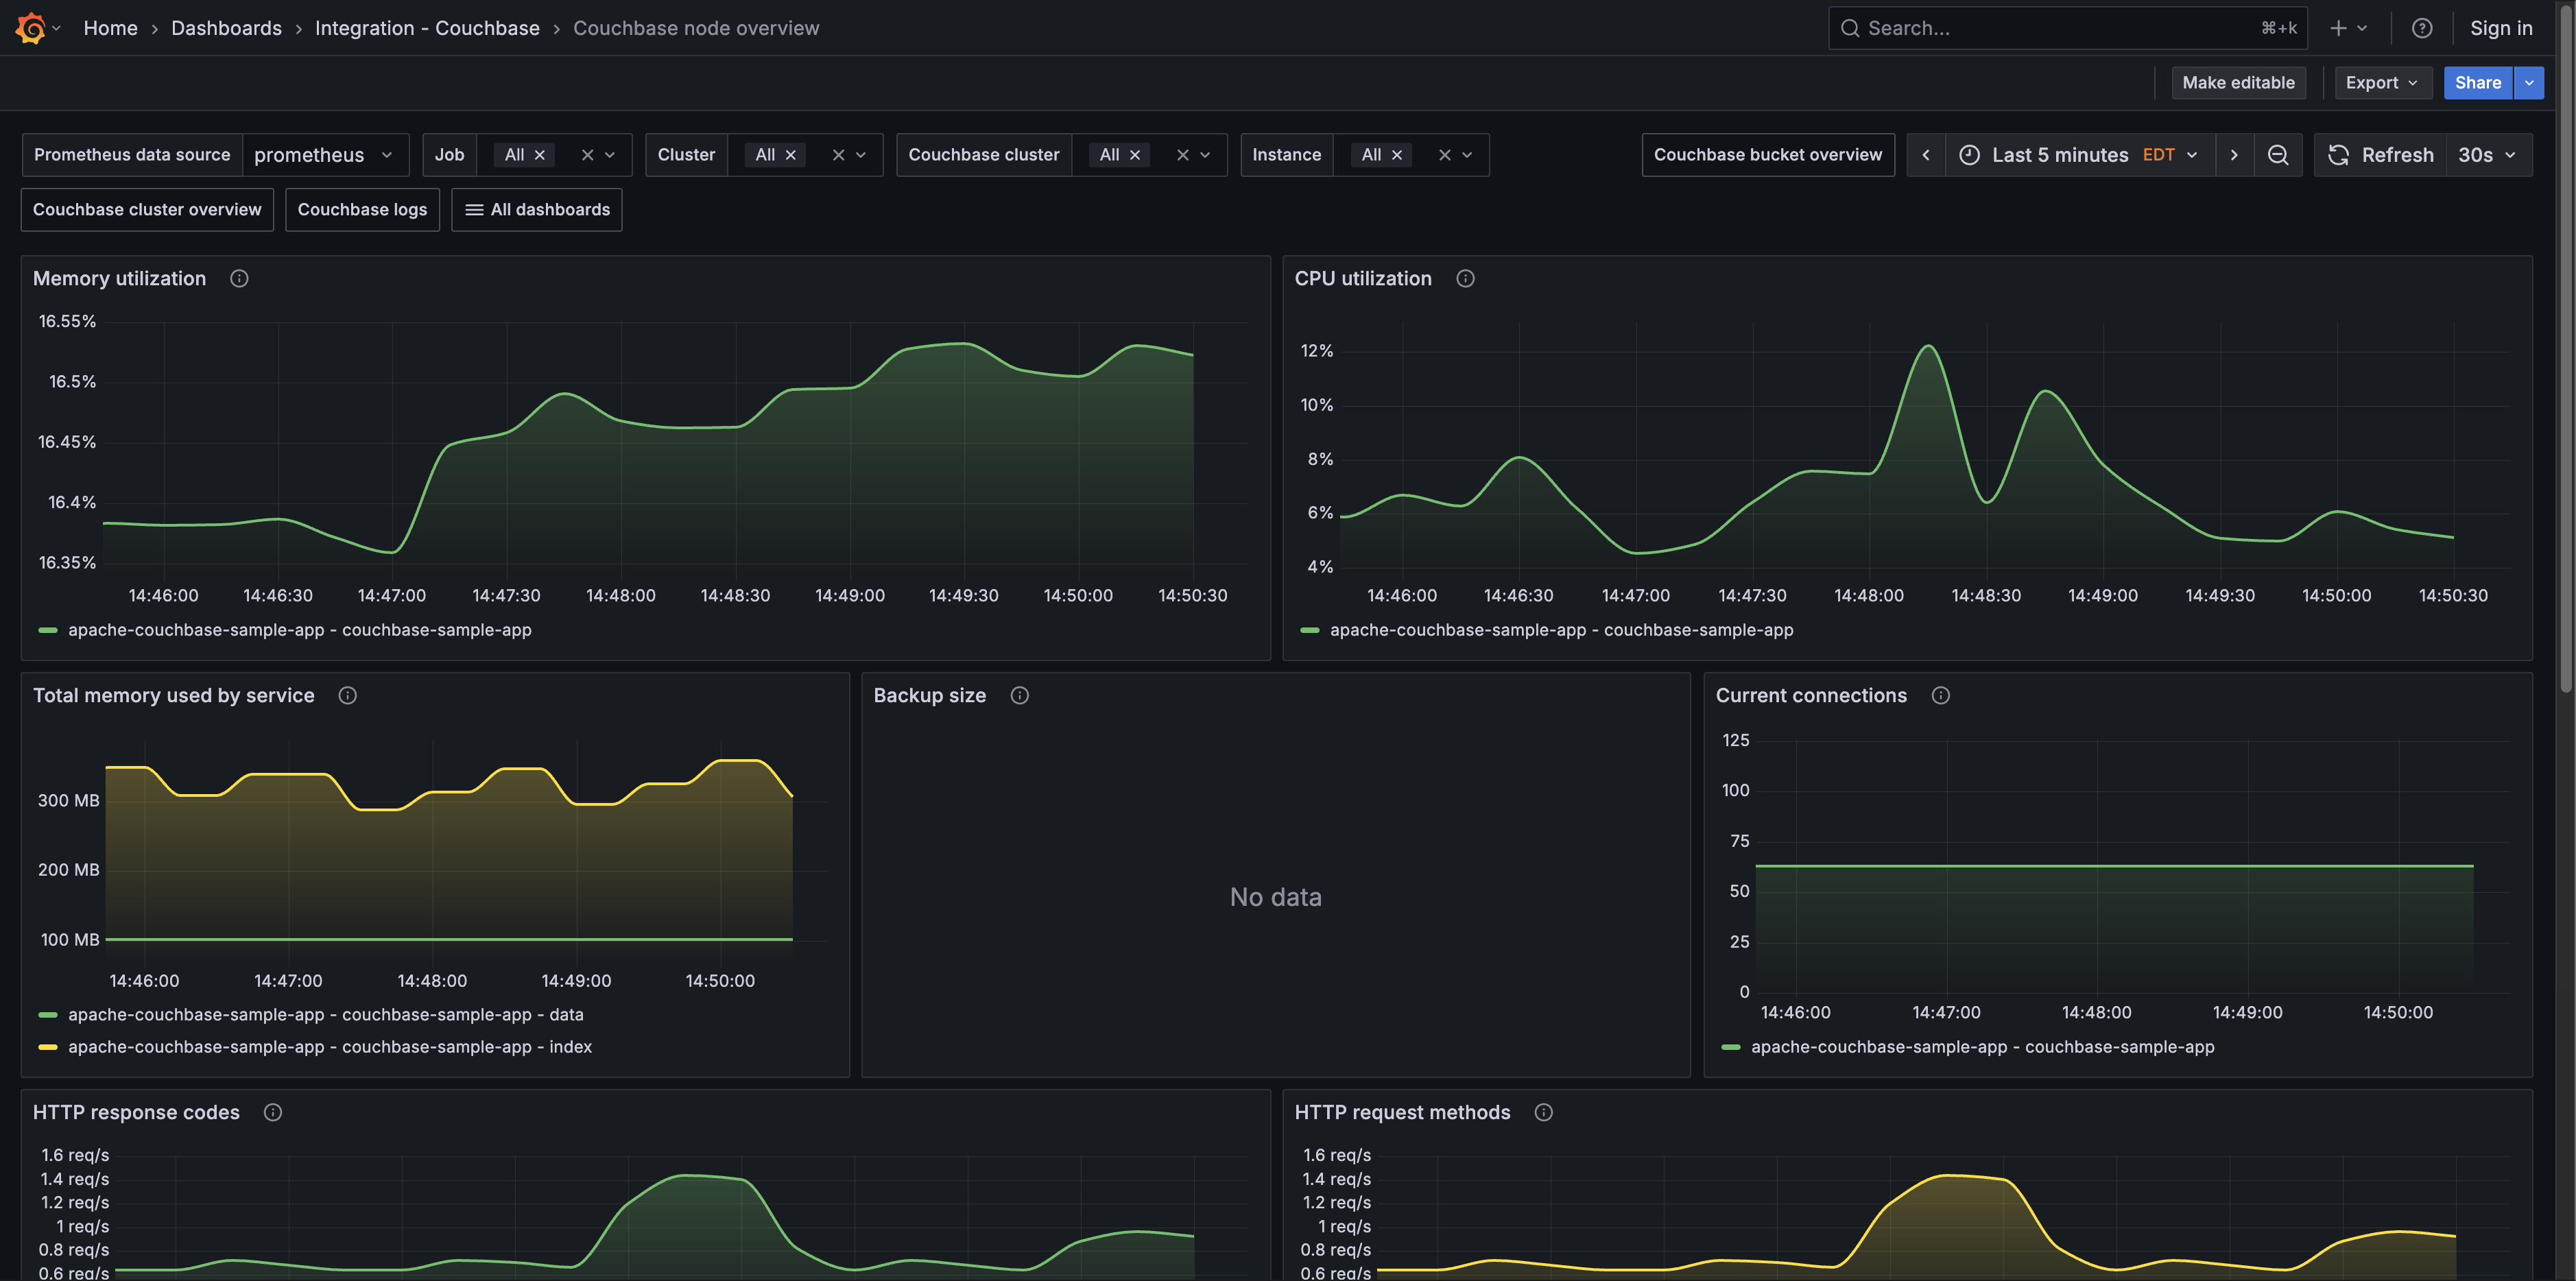
Task: Focus the Search input field
Action: [x=2067, y=28]
